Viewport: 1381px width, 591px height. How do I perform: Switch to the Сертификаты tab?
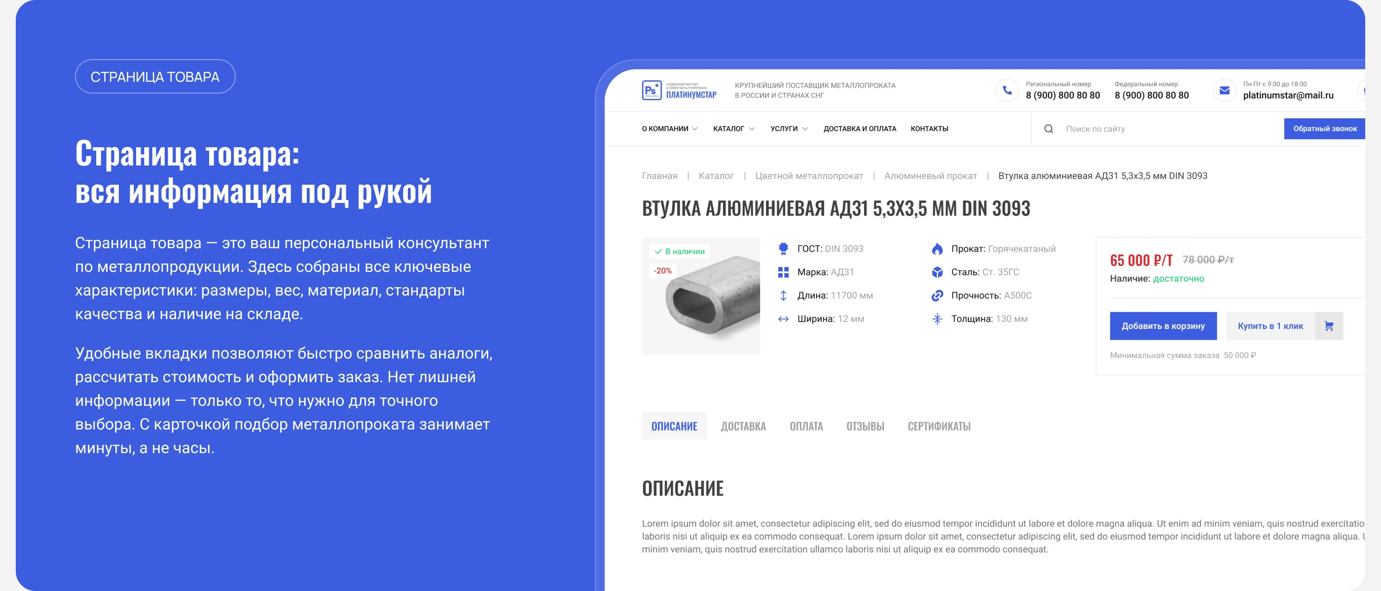tap(939, 426)
